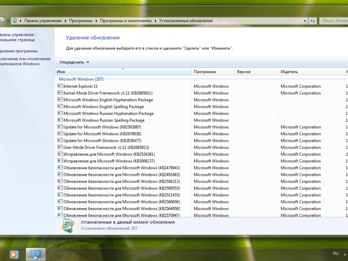348x261 pixels.
Task: Click the Control Panel icon in address bar
Action: point(15,20)
